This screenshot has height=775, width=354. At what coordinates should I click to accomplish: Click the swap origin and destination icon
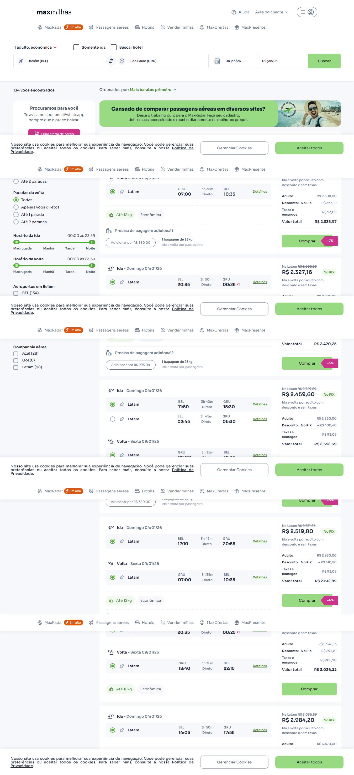tap(111, 61)
